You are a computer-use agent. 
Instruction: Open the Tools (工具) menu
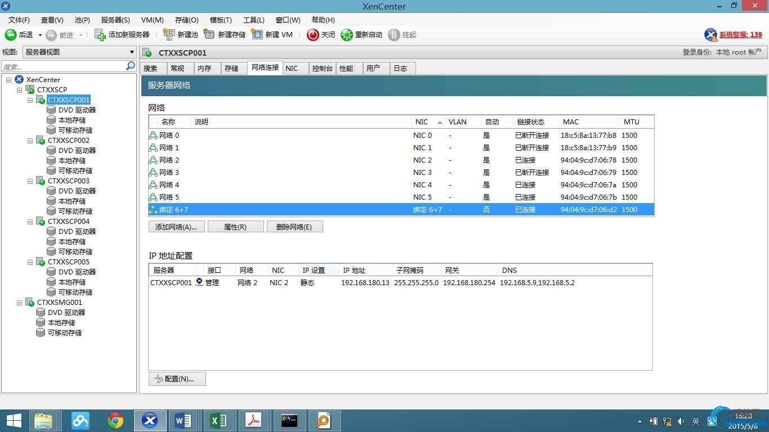click(254, 20)
